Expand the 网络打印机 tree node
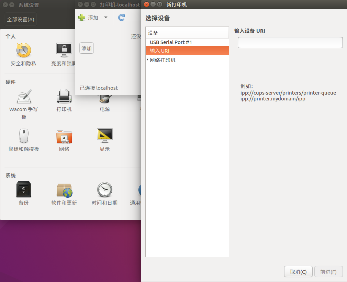Screen dimensions: 347x282 pyautogui.click(x=147, y=59)
